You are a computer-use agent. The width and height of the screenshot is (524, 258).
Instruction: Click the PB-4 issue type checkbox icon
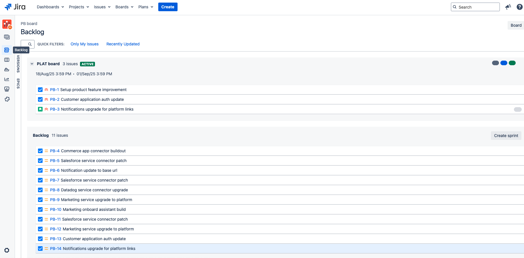point(40,151)
